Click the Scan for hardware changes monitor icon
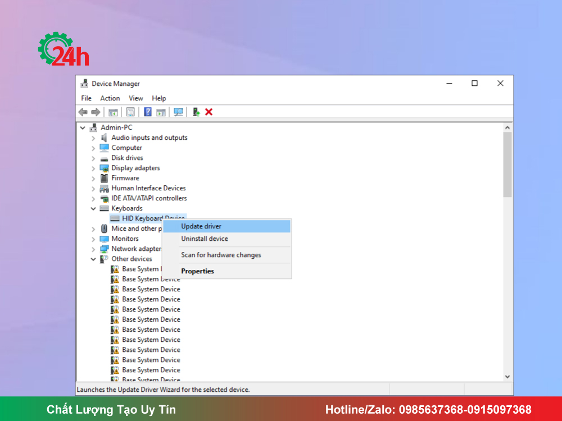 click(178, 112)
